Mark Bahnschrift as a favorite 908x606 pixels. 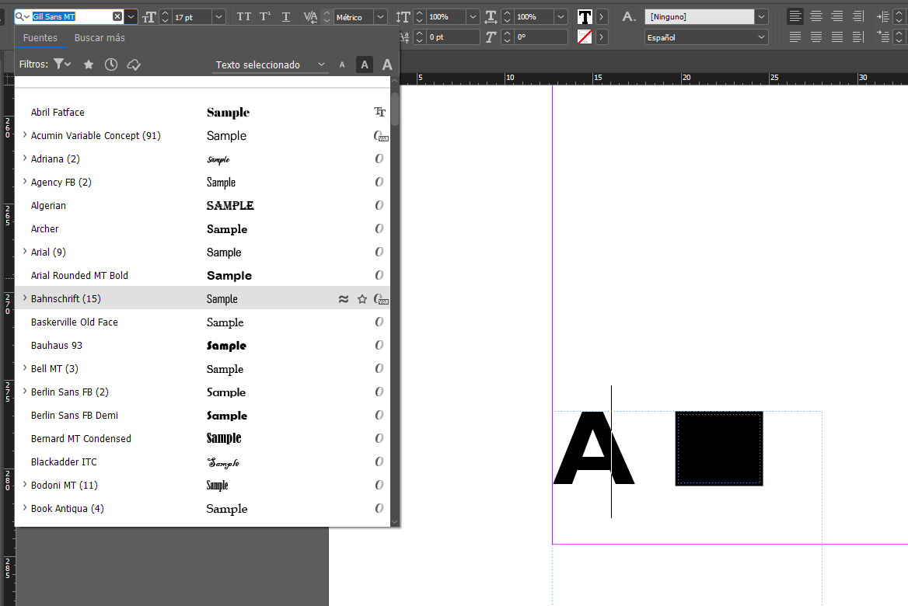coord(361,298)
